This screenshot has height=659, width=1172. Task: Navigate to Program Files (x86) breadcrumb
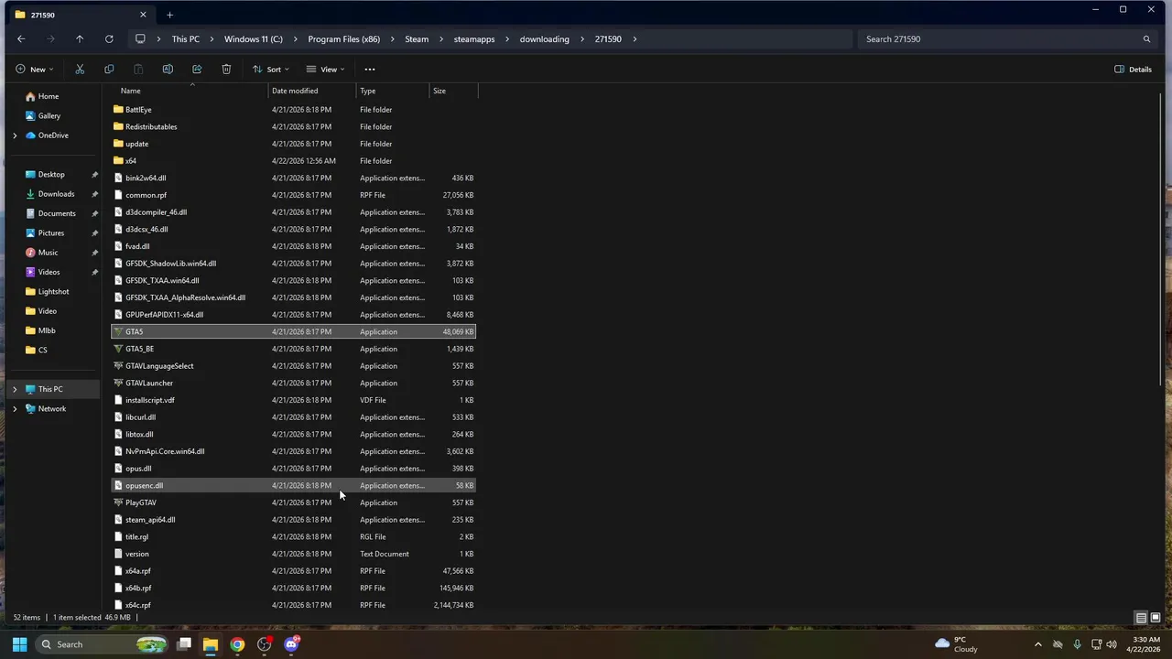point(343,39)
